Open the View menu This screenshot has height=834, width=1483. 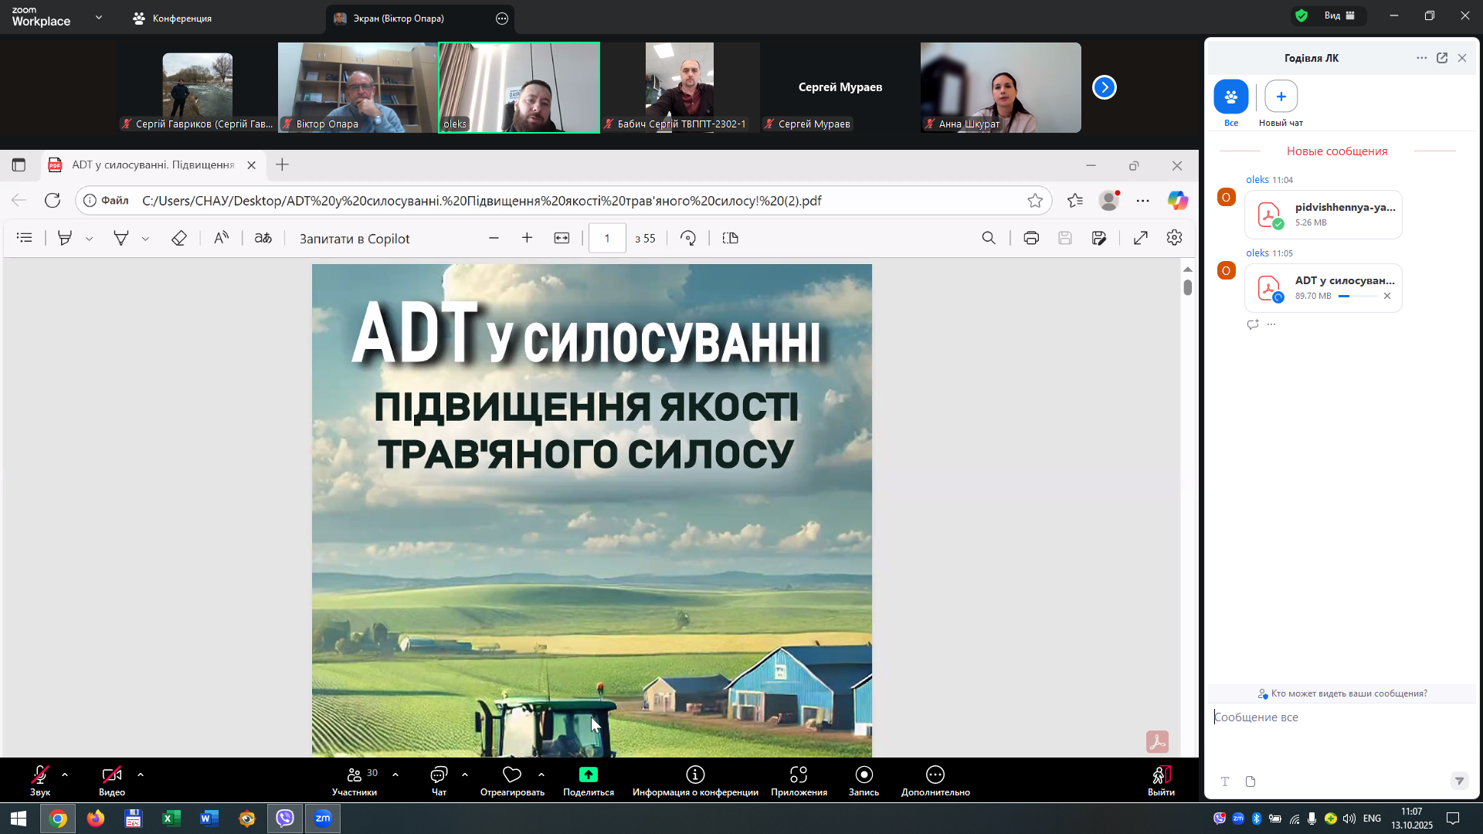[x=1339, y=15]
